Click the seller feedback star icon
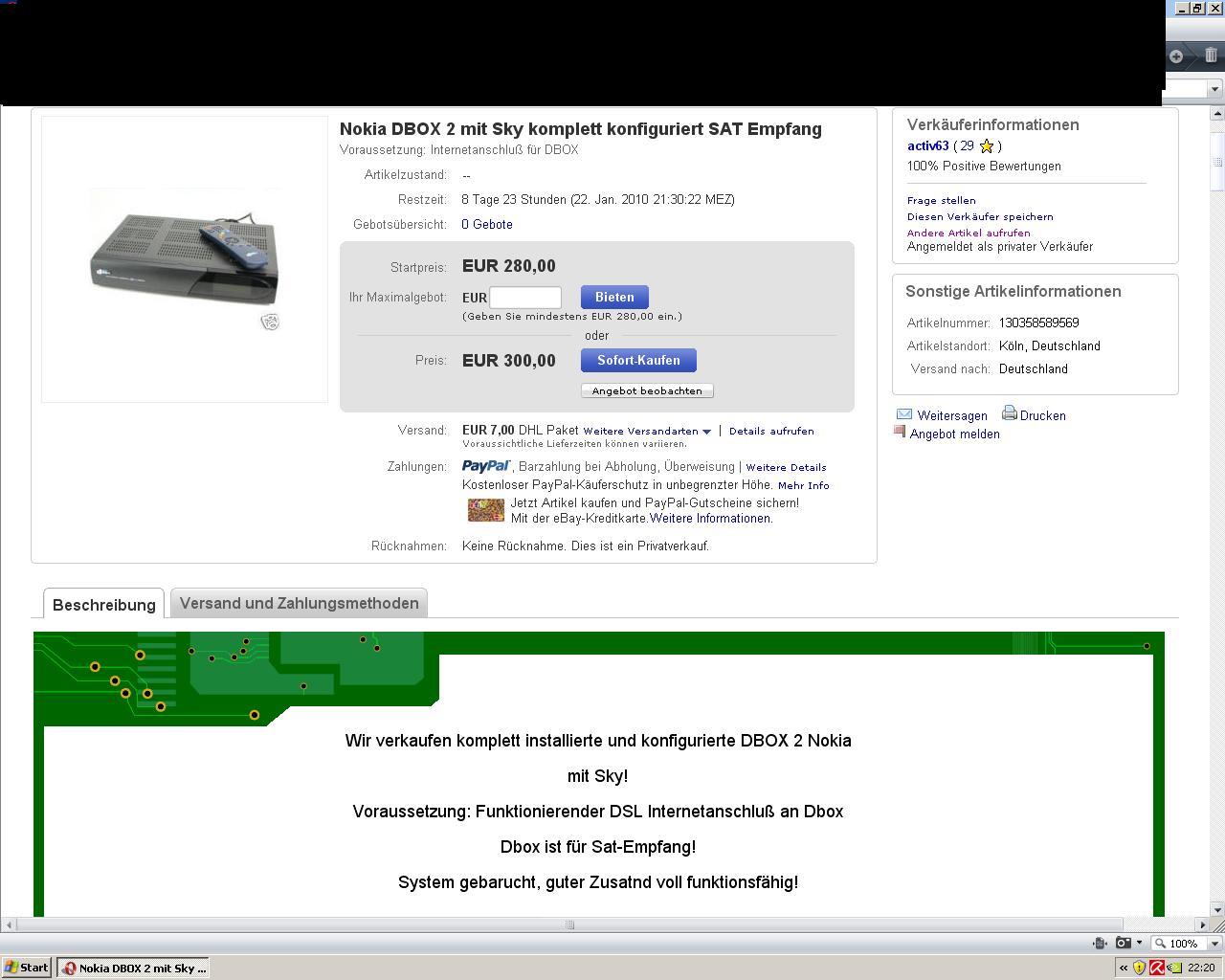 pyautogui.click(x=987, y=146)
